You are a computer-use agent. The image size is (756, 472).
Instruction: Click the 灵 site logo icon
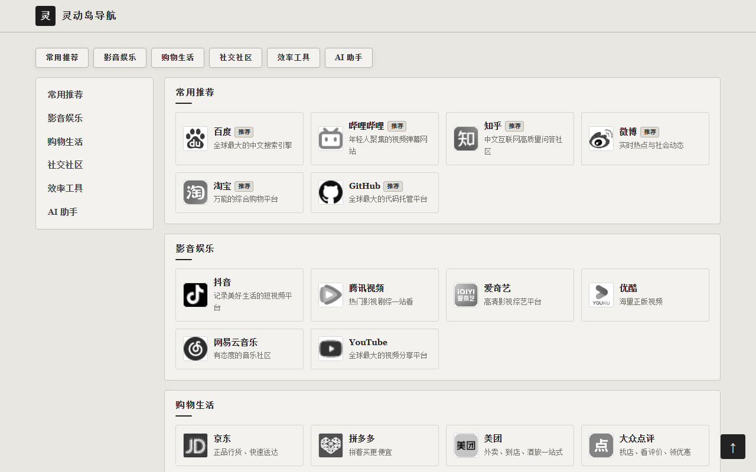45,16
